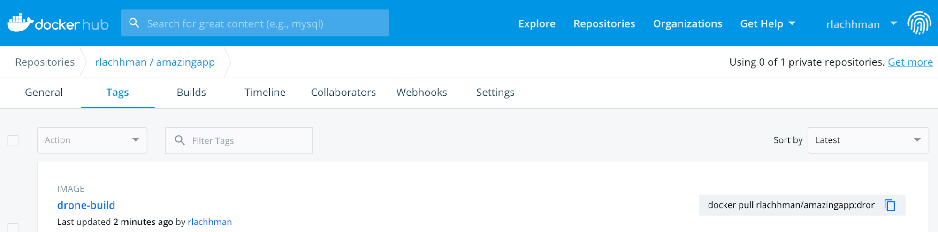The image size is (938, 232).
Task: Open the General tab
Action: pos(44,93)
